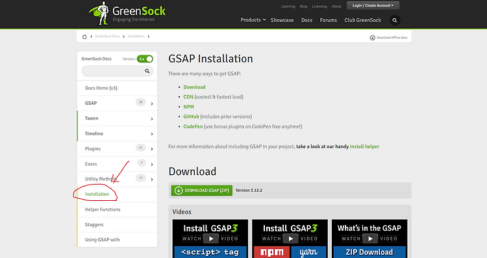Select Using GSAP with in sidebar
Image resolution: width=487 pixels, height=258 pixels.
coord(102,240)
